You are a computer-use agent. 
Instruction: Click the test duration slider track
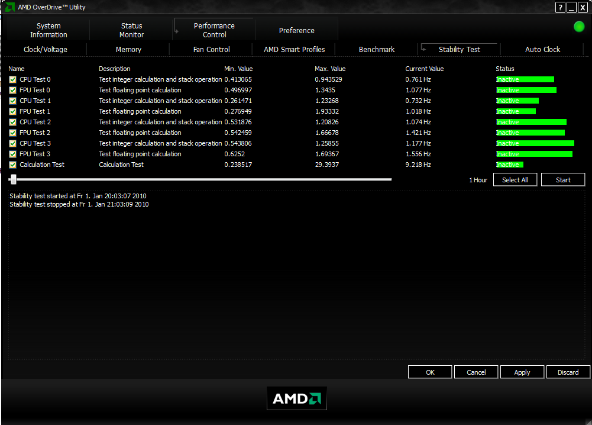point(200,179)
